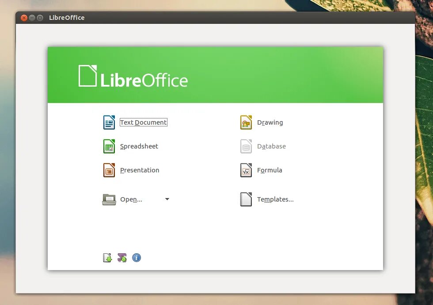Click the grayed Database icon
This screenshot has width=433, height=305.
pos(246,146)
